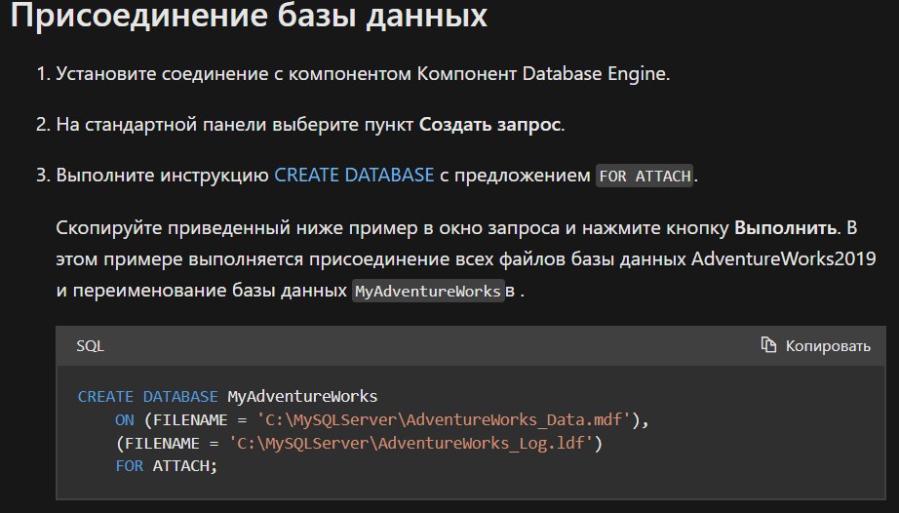The width and height of the screenshot is (899, 513).
Task: Click the SQL label of code block
Action: click(x=90, y=345)
